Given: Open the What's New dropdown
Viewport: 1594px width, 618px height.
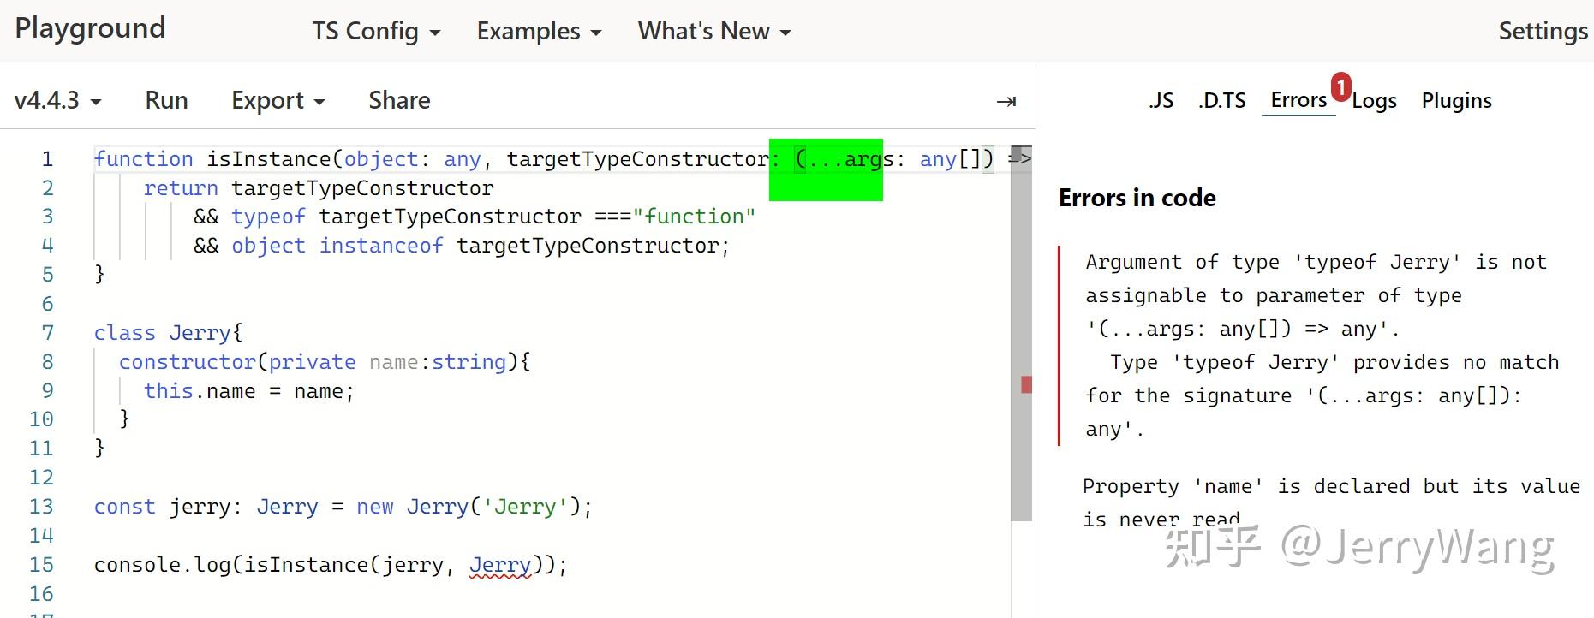Looking at the screenshot, I should [714, 32].
